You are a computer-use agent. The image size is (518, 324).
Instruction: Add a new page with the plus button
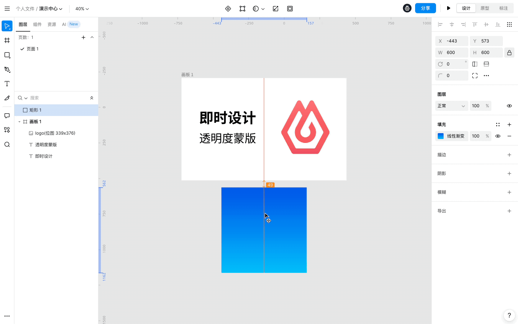point(83,37)
